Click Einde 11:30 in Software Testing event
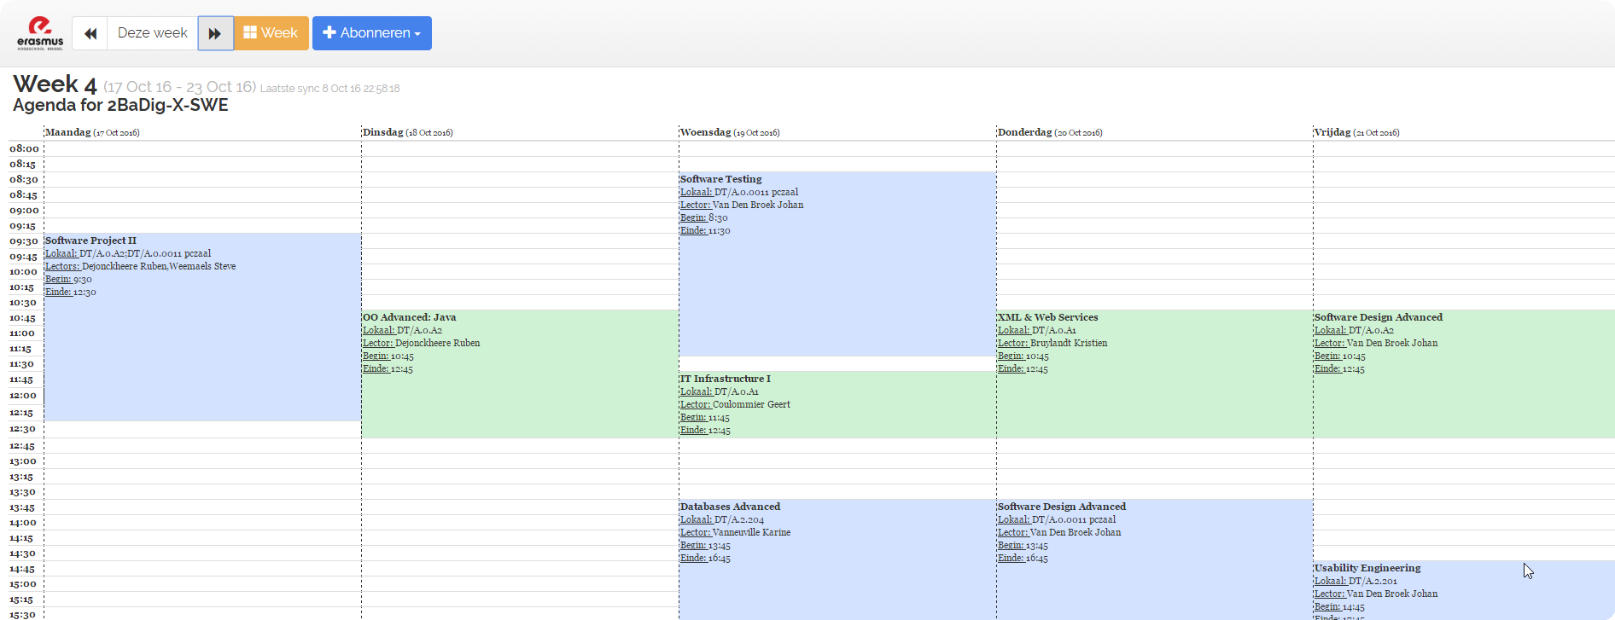 (705, 230)
